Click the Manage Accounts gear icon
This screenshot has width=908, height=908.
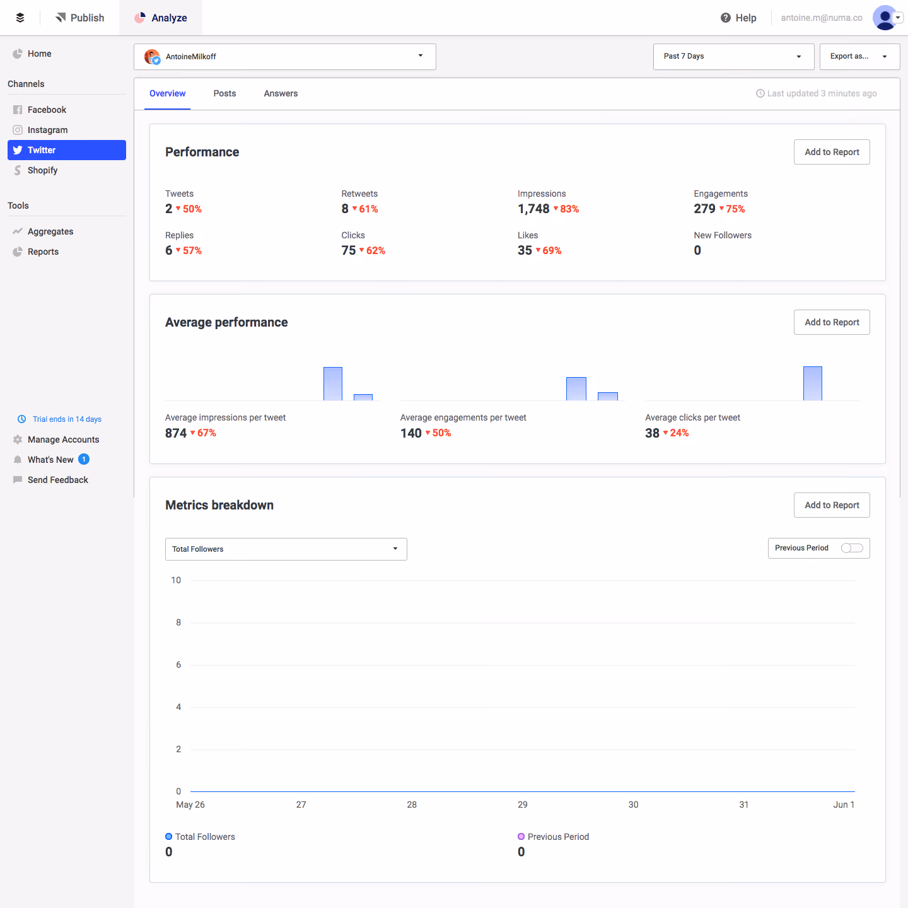pos(18,439)
